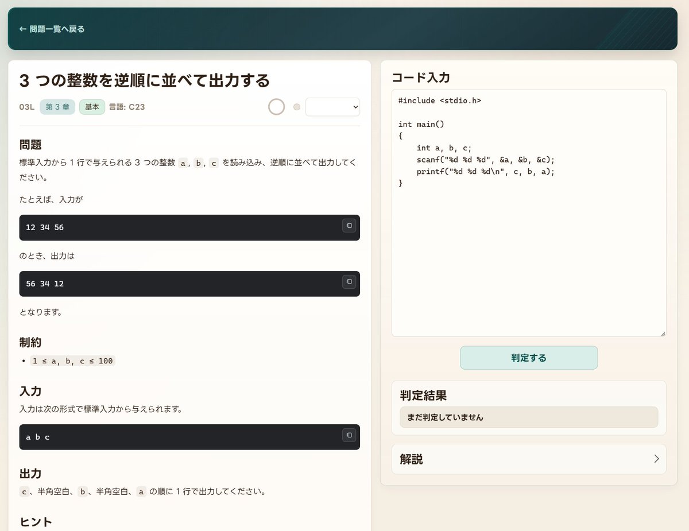Click the int a, b, c; declaration line
The width and height of the screenshot is (689, 531).
click(444, 148)
